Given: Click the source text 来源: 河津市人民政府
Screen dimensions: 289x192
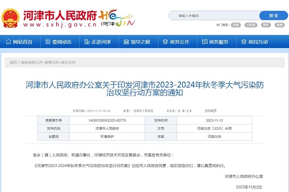Looking at the screenshot, I should click(138, 111).
